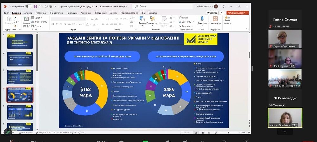Click the Общий доступ share button
The width and height of the screenshot is (317, 142).
point(237,13)
